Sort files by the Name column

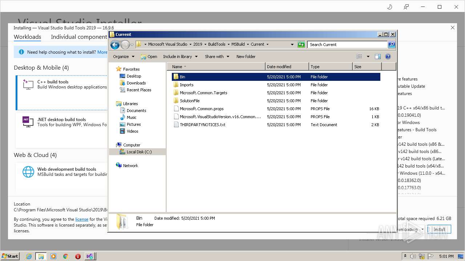click(x=217, y=67)
